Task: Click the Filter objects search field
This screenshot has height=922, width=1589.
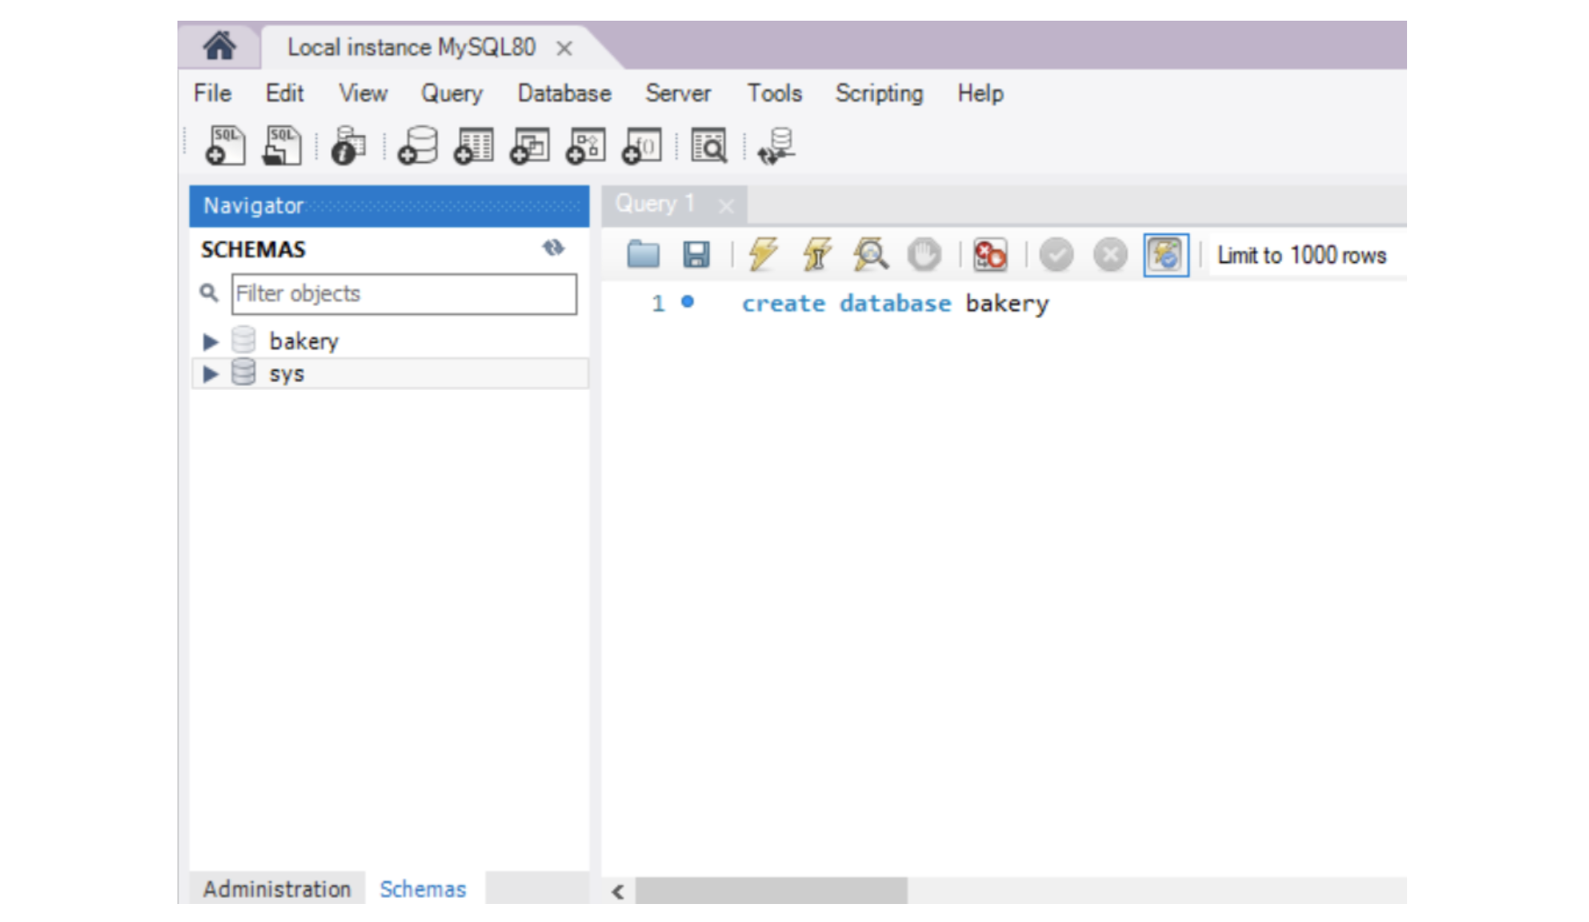Action: [x=404, y=294]
